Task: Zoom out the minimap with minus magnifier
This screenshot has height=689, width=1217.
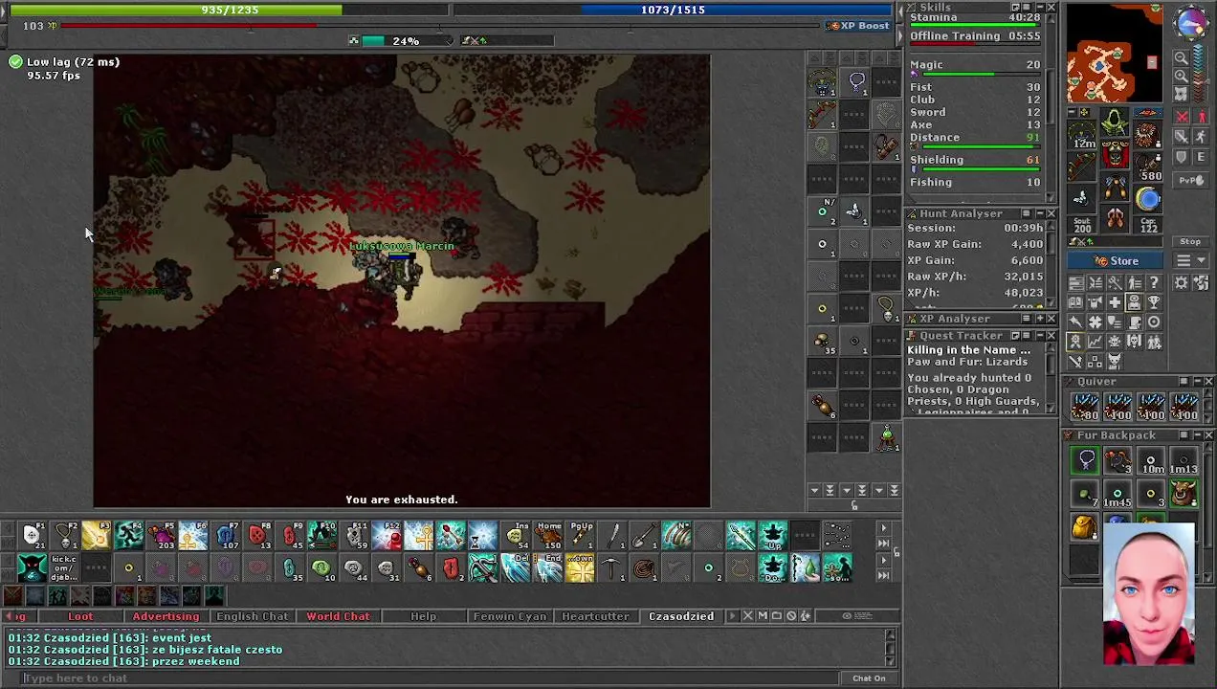Action: 1182,58
